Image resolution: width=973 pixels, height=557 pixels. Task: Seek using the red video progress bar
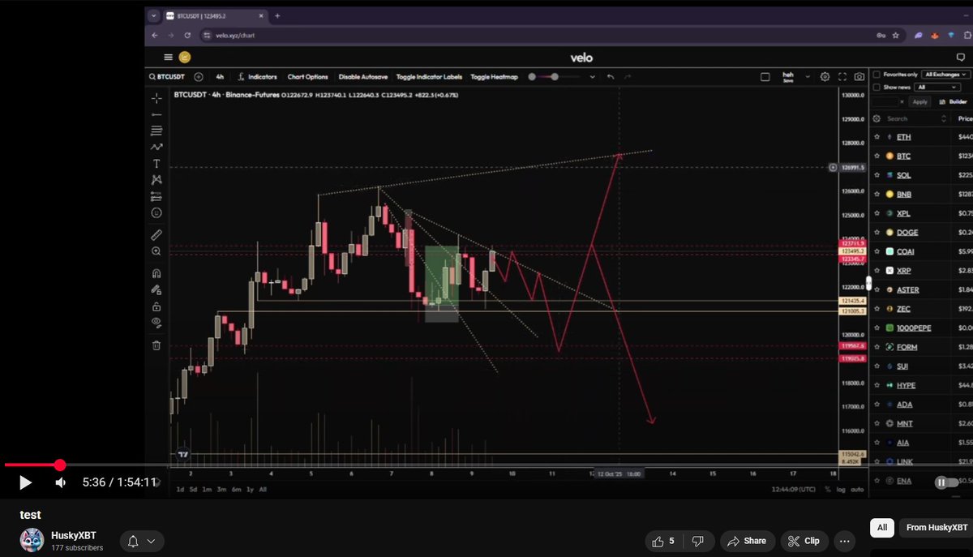pyautogui.click(x=32, y=465)
